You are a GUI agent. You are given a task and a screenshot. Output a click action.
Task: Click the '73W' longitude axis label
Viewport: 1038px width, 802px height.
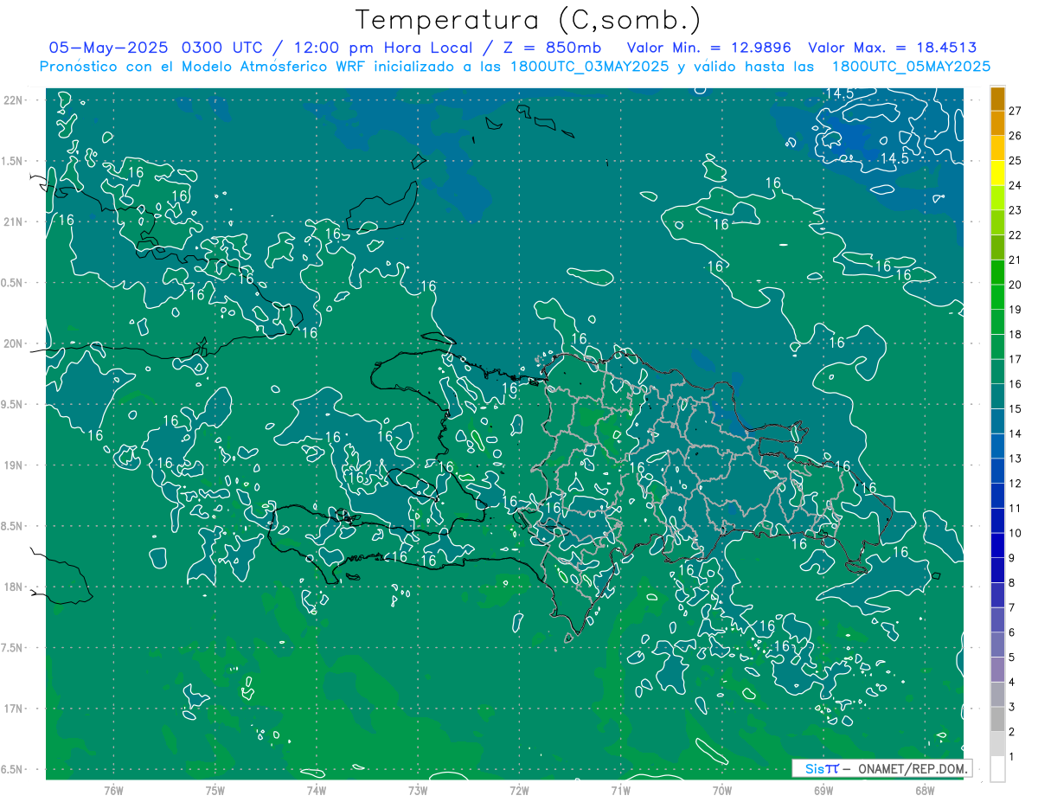tap(418, 790)
